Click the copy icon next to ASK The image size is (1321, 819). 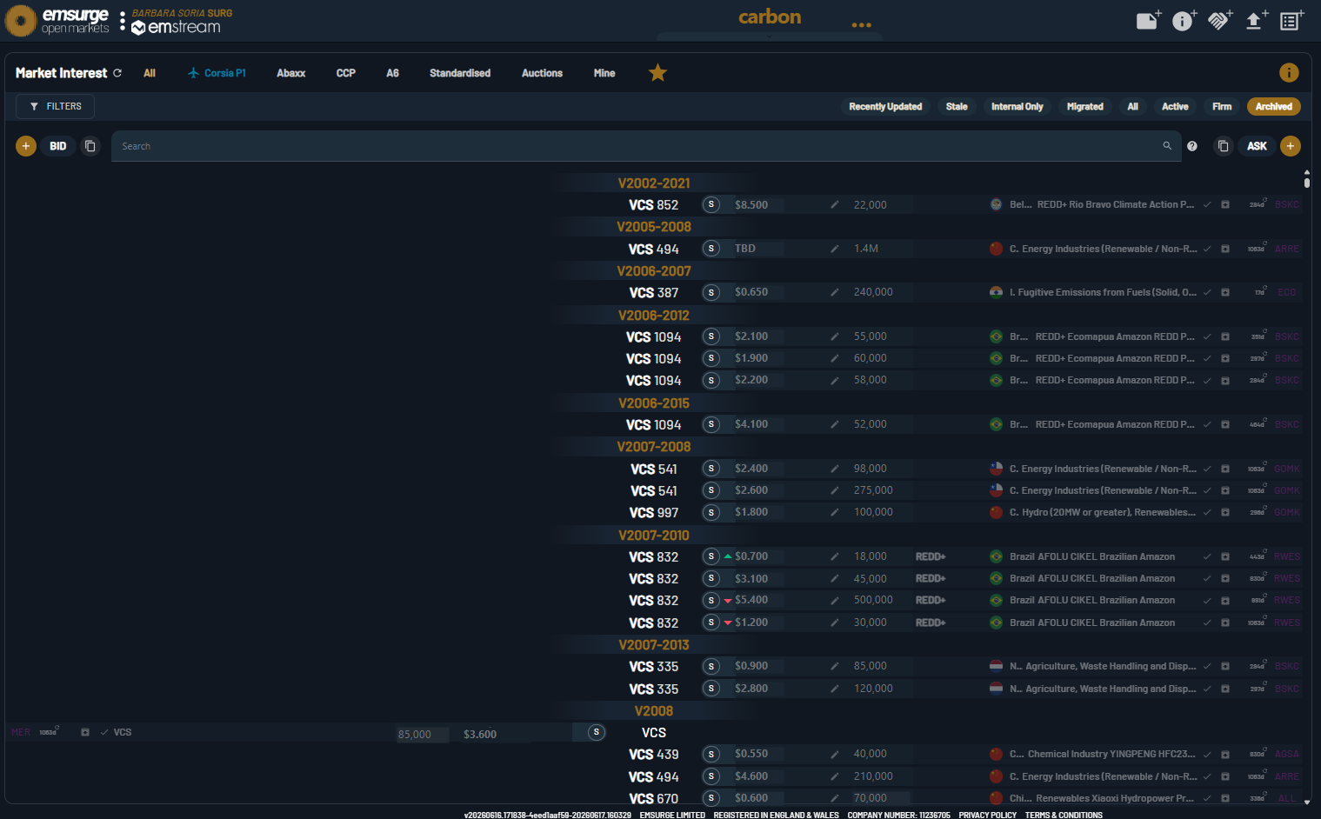1223,146
